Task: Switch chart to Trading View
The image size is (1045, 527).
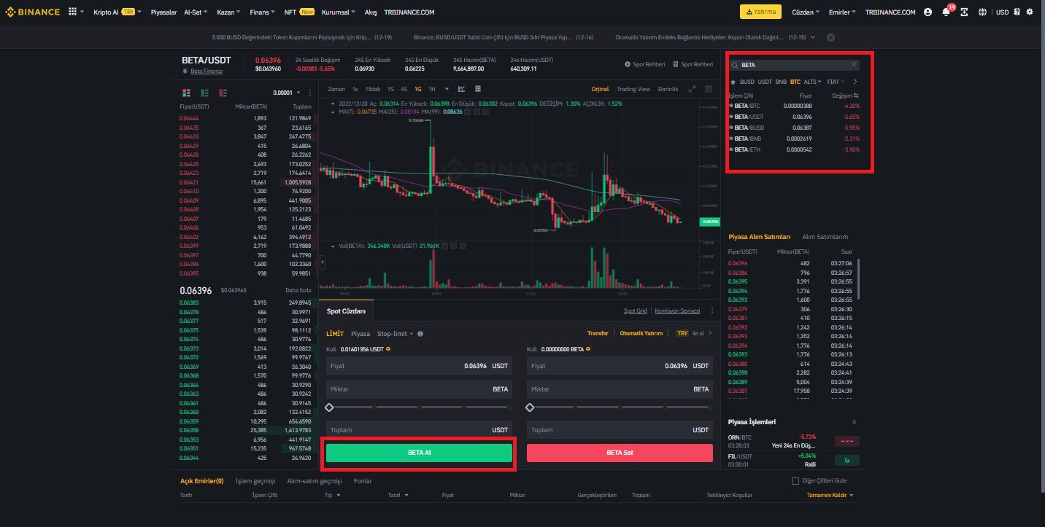Action: coord(633,89)
